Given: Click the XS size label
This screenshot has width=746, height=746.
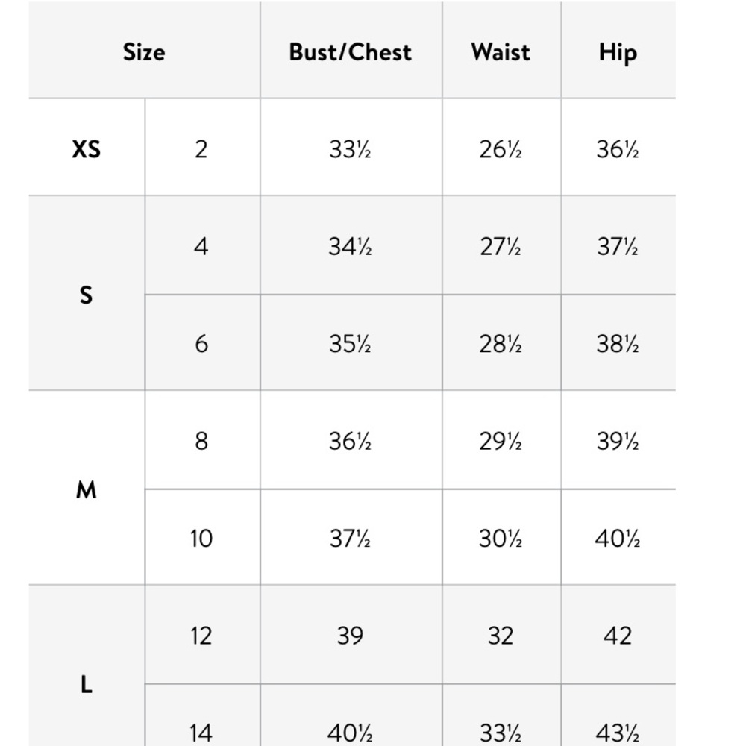Looking at the screenshot, I should (x=86, y=149).
